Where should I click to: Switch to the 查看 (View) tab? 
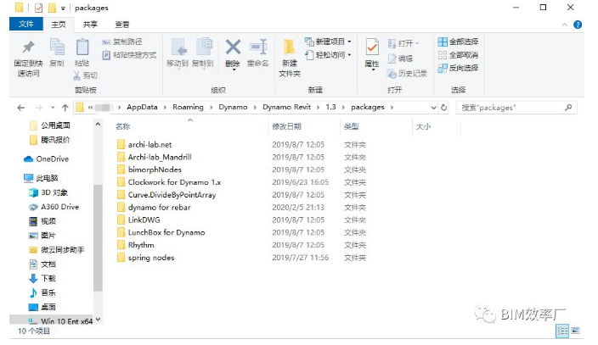122,25
